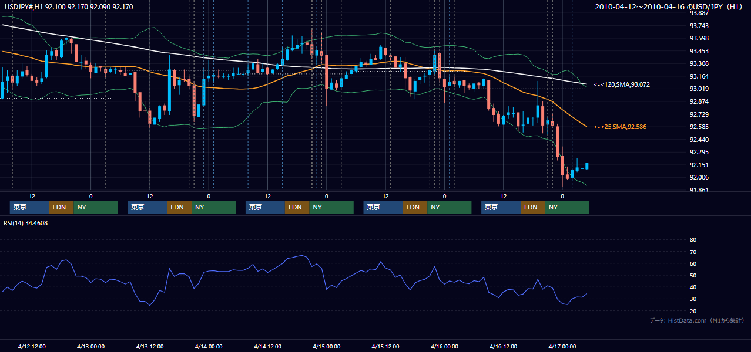
Task: Click the 93.887 price axis label
Action: [x=699, y=13]
